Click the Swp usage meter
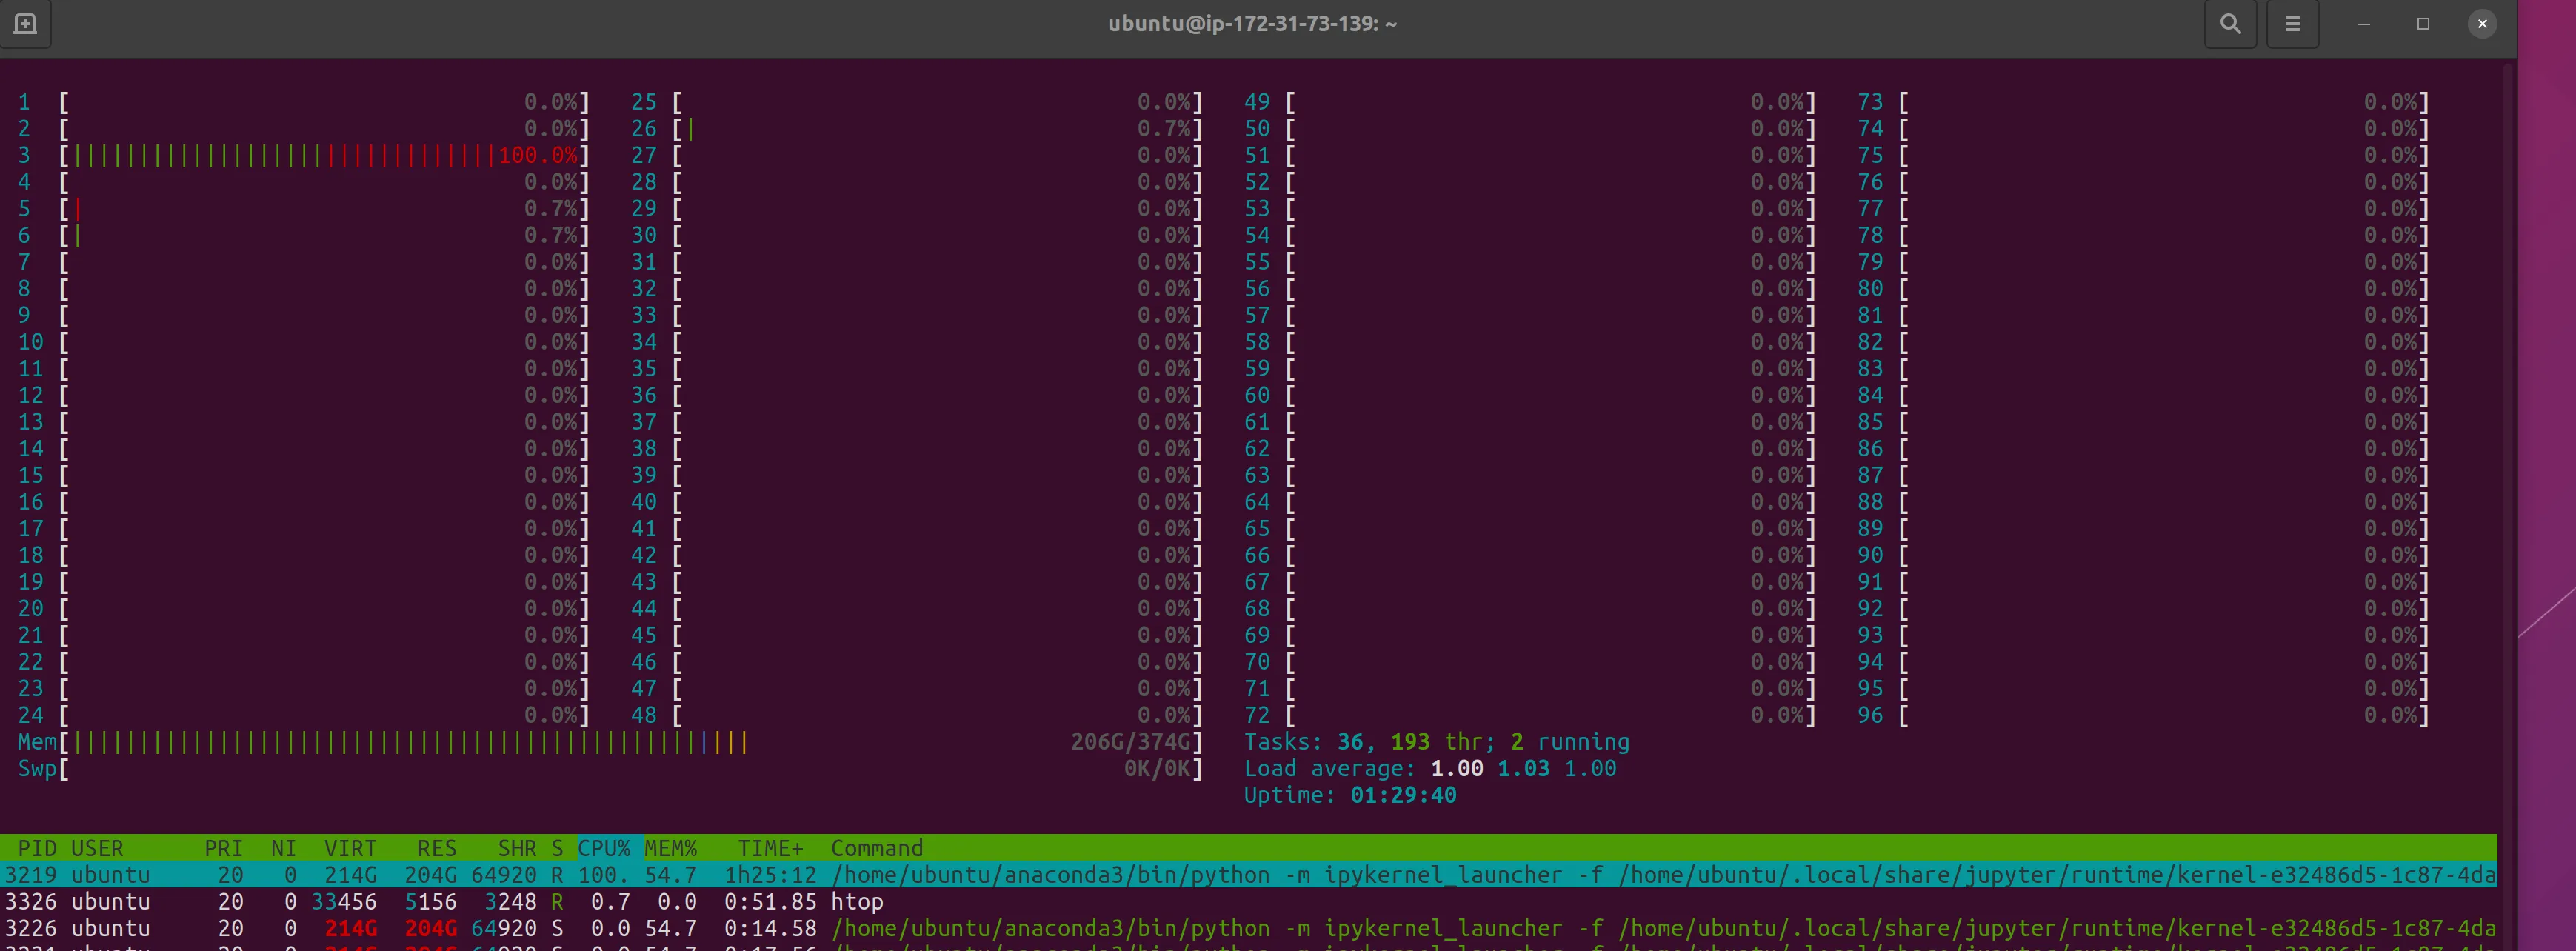2576x951 pixels. pos(630,769)
